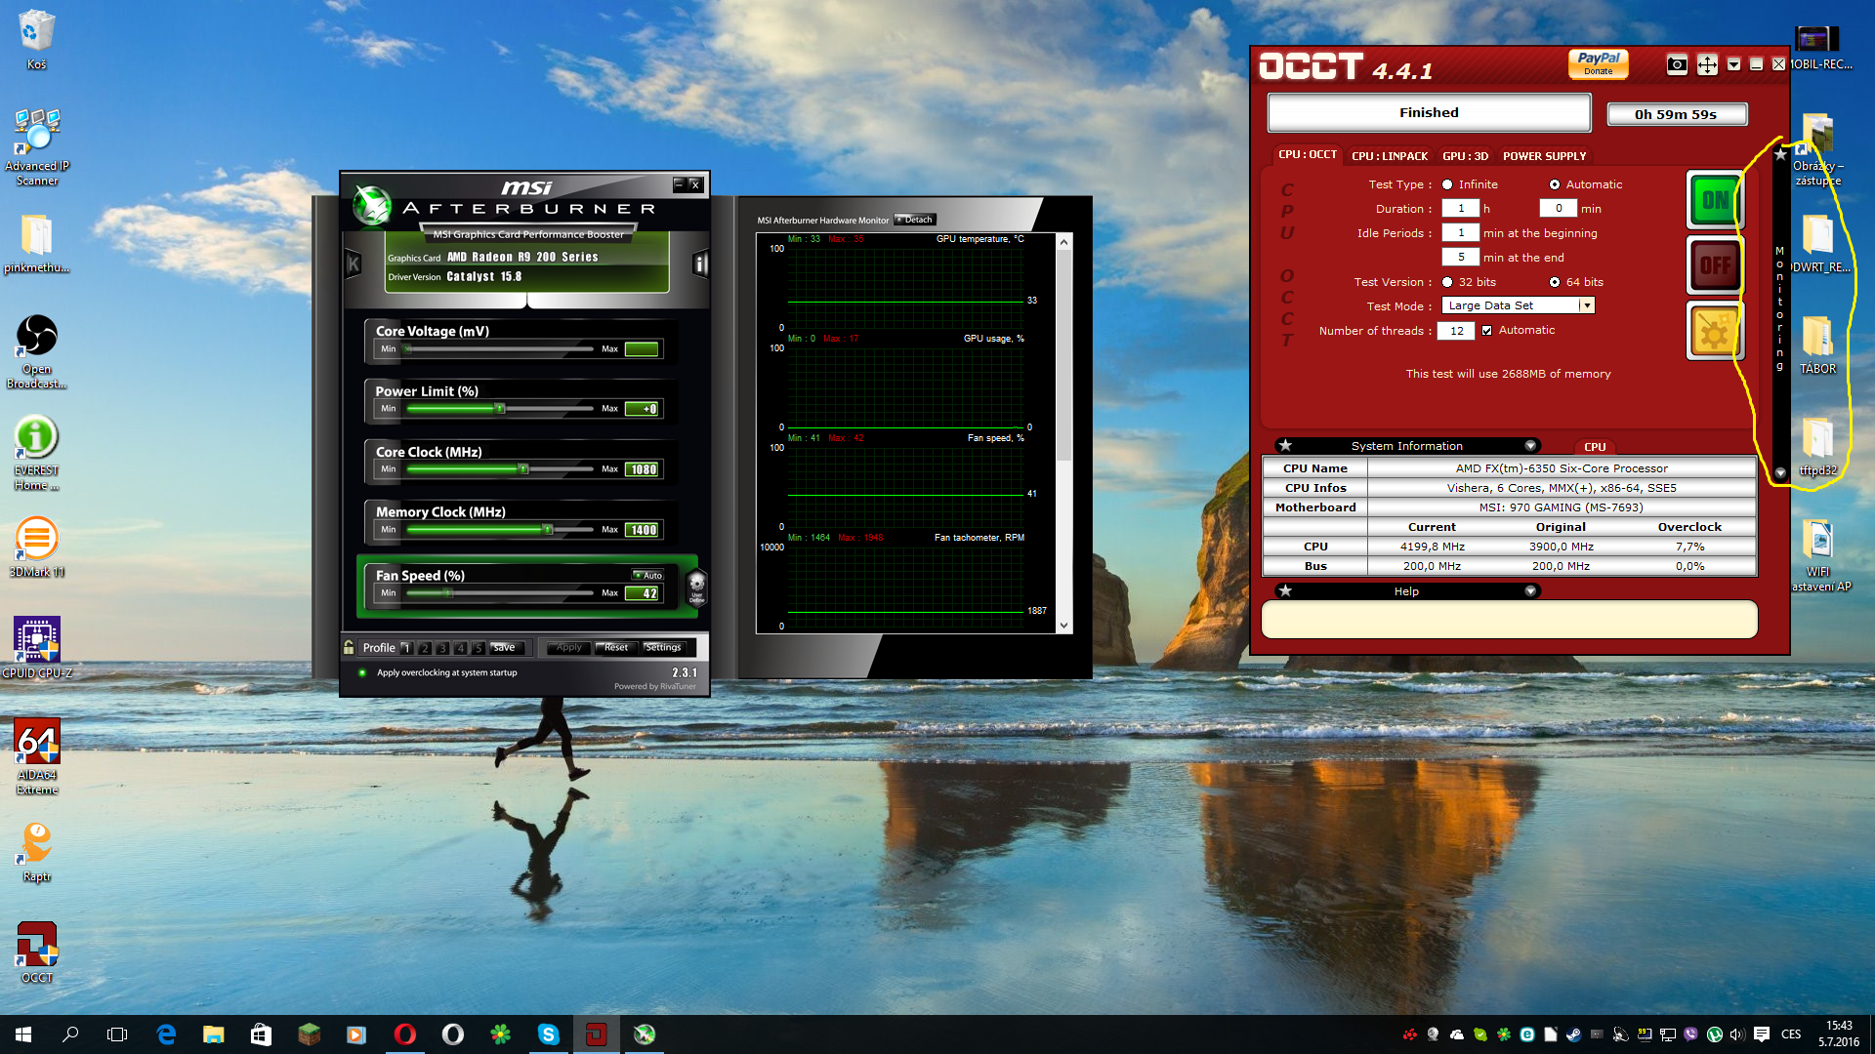Open OCCT from the Windows taskbar
1875x1054 pixels.
596,1034
